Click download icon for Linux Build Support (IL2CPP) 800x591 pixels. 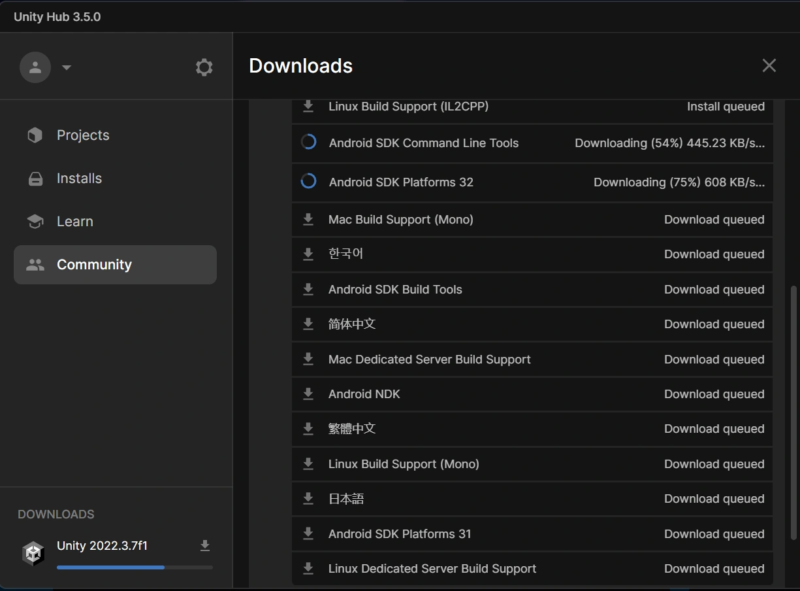click(308, 107)
